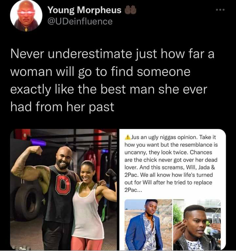Open the @UDeinfluence handle link
Viewport: 236px width, 252px height.
coord(80,22)
